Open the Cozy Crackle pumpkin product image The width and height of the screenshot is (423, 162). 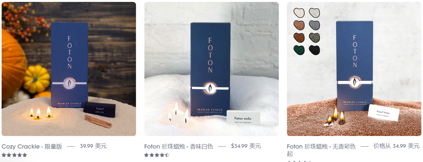click(69, 69)
